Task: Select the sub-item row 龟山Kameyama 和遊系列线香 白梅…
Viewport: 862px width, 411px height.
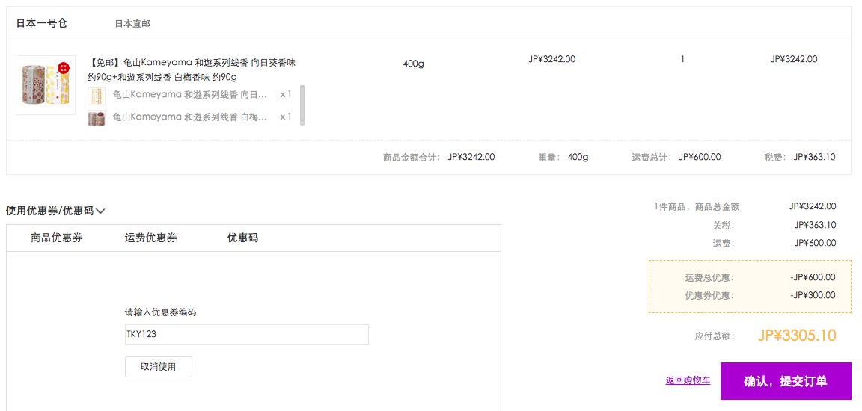Action: (189, 117)
